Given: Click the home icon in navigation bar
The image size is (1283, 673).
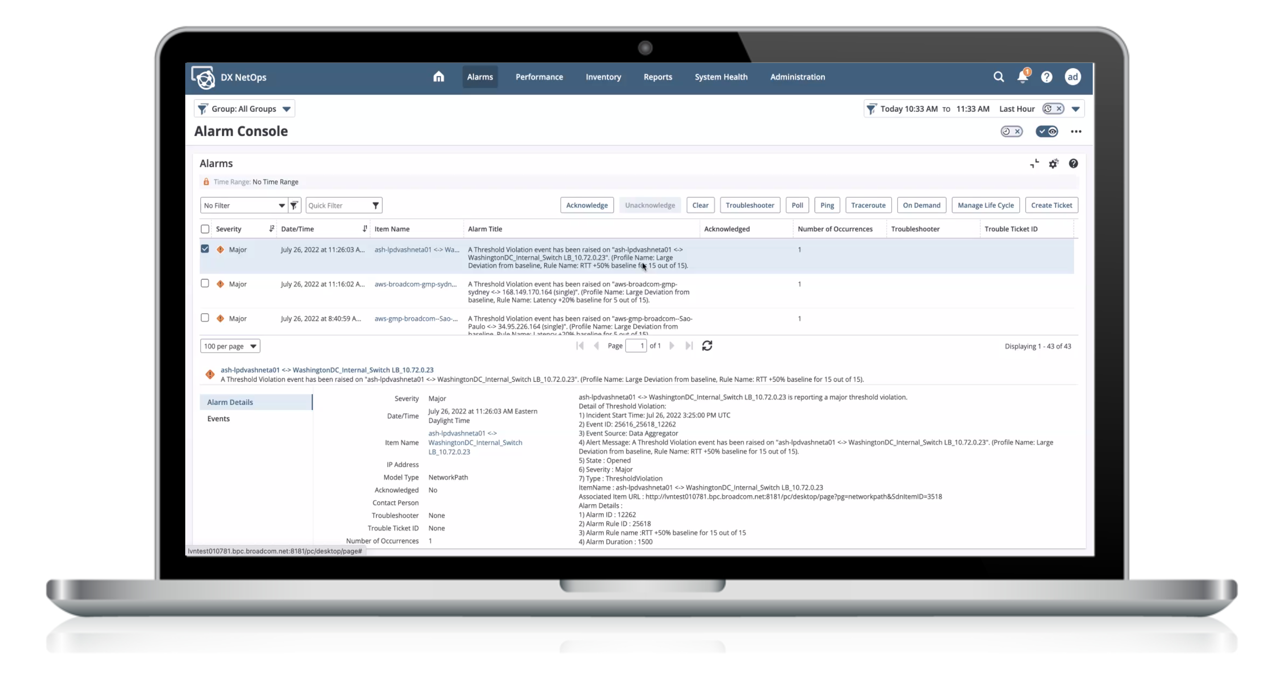Looking at the screenshot, I should (438, 77).
